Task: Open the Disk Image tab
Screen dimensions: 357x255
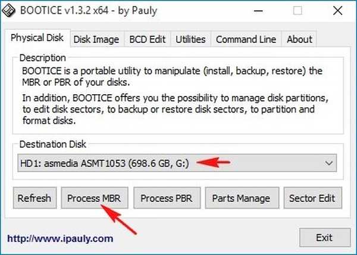Action: (96, 39)
